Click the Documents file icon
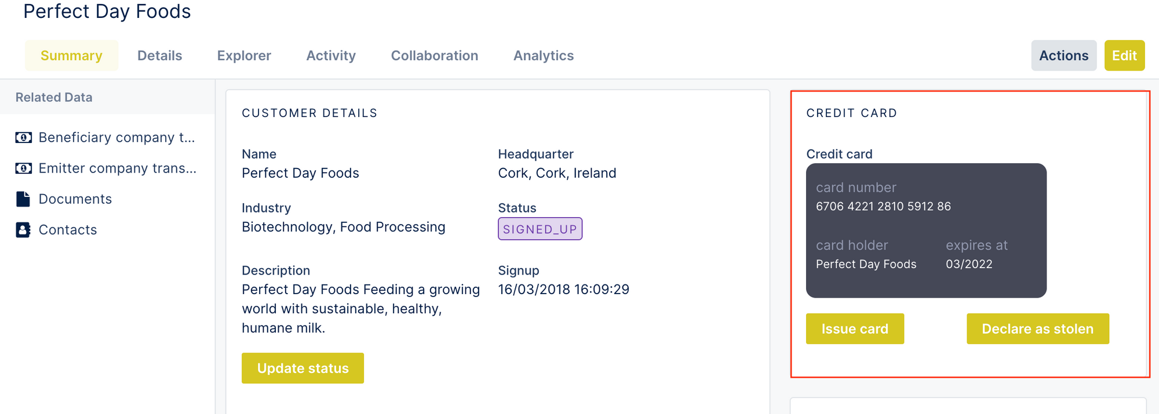The width and height of the screenshot is (1159, 414). pyautogui.click(x=23, y=199)
